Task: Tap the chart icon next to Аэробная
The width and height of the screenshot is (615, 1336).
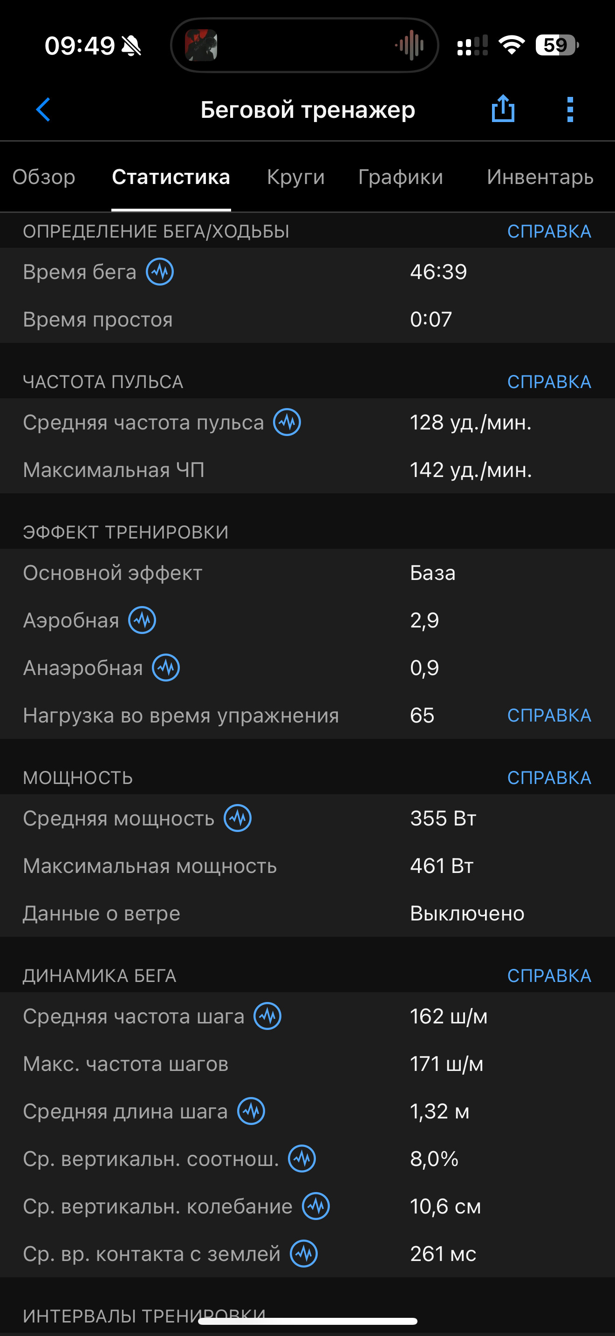Action: tap(143, 620)
